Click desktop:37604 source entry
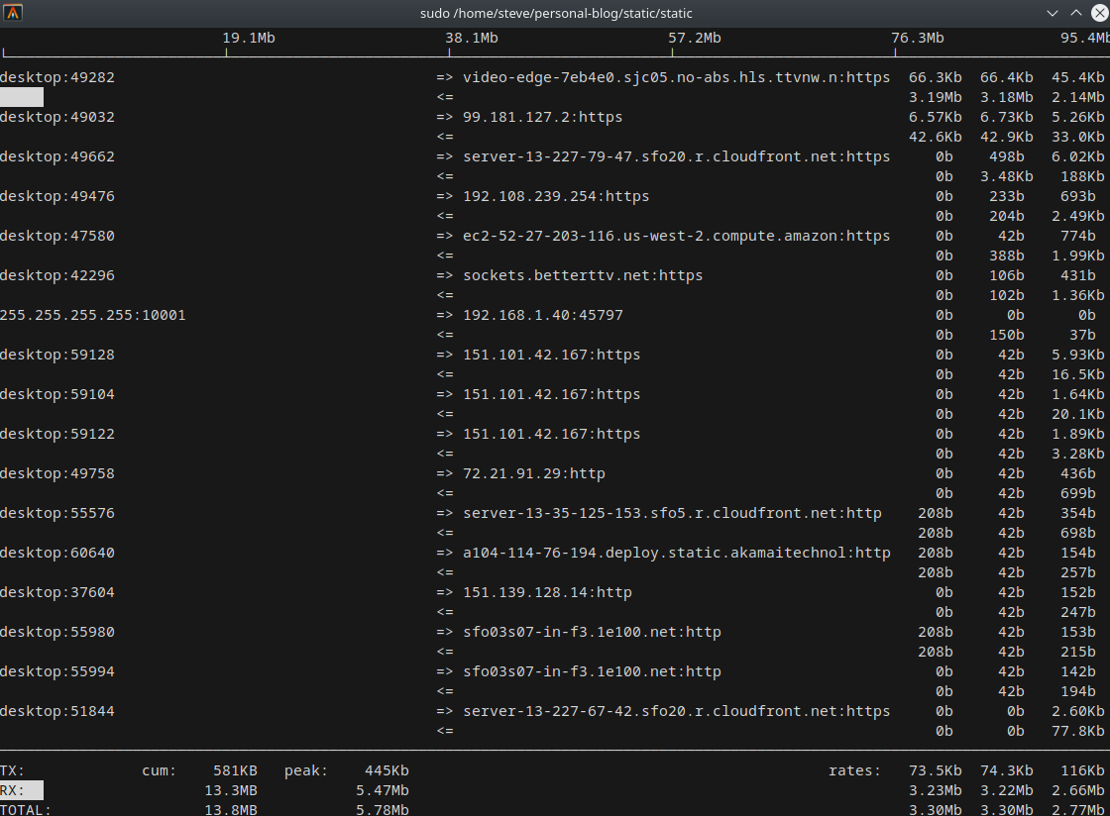Screen dimensions: 1110x816 pos(57,592)
